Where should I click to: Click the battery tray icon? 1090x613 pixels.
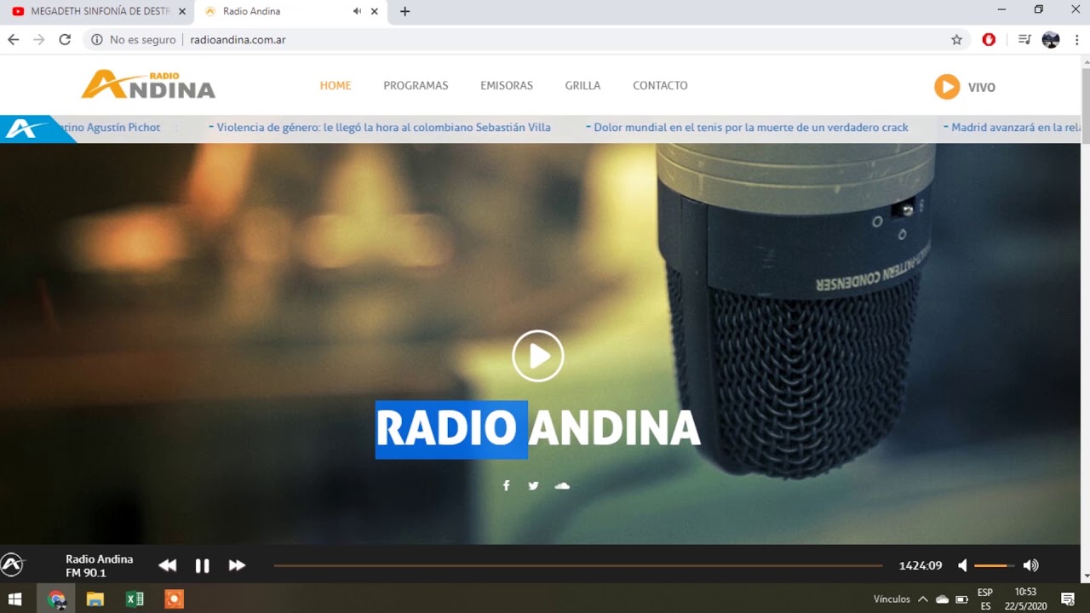(x=961, y=599)
